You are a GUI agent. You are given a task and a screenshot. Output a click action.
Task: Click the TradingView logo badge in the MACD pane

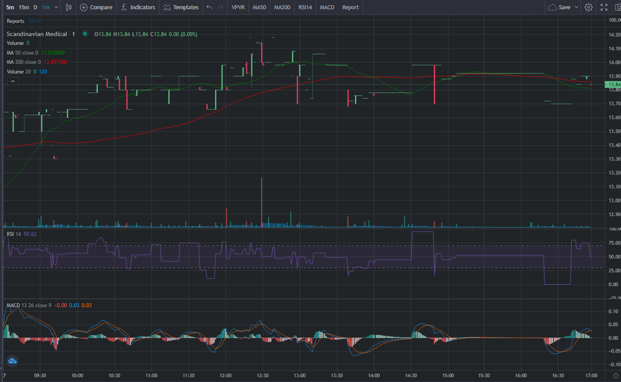pos(12,361)
